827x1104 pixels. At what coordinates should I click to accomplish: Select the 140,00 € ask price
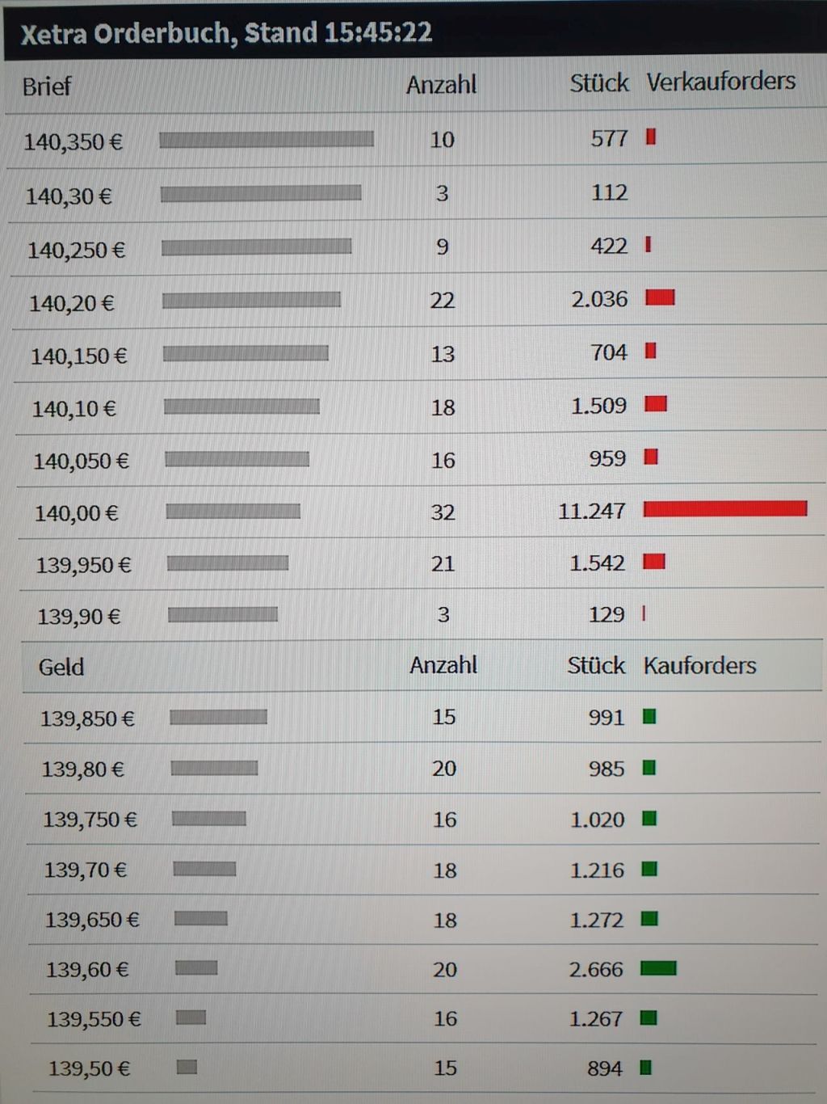pyautogui.click(x=77, y=513)
